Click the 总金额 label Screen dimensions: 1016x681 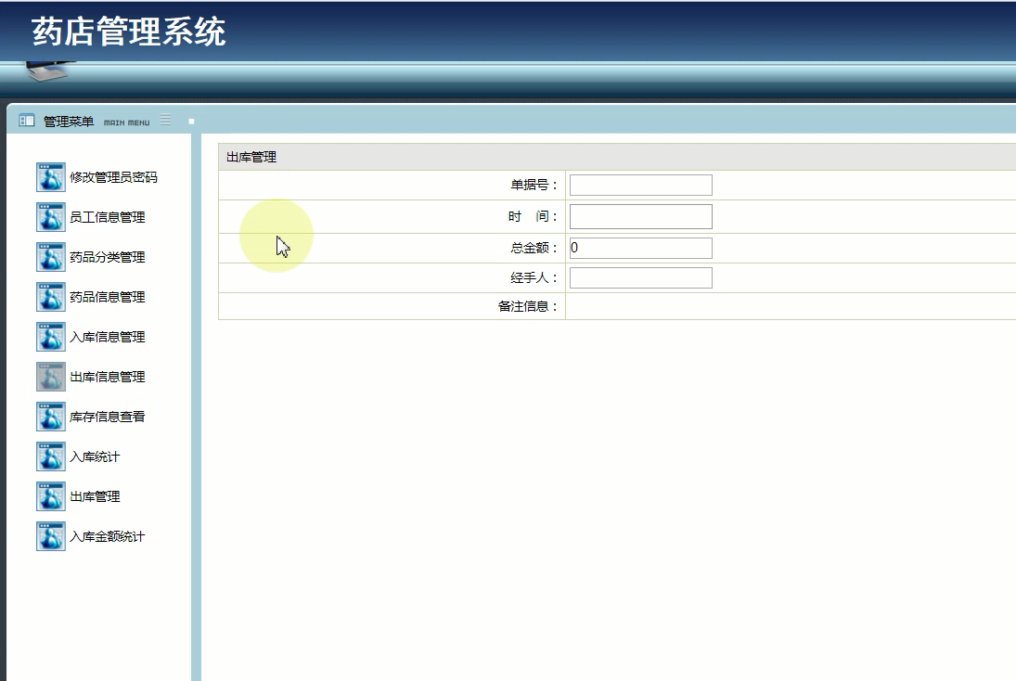coord(534,248)
